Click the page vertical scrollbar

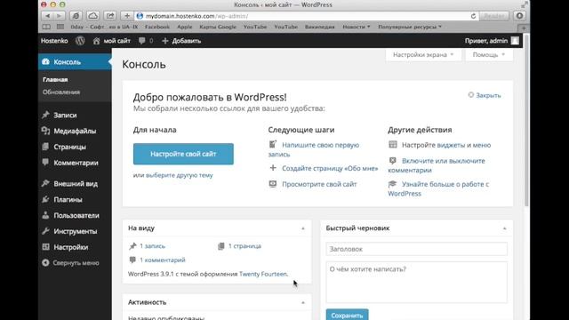(526, 121)
